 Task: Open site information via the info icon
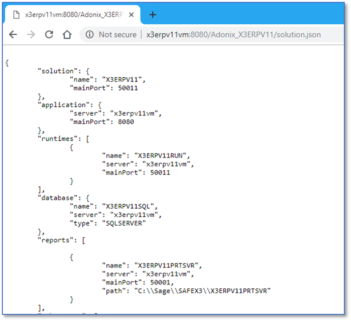point(90,35)
